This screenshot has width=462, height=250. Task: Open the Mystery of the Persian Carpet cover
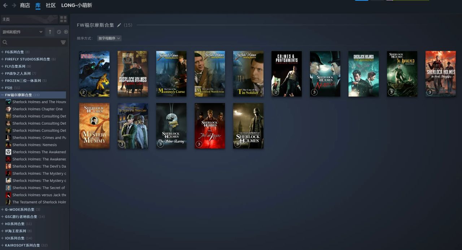point(132,126)
